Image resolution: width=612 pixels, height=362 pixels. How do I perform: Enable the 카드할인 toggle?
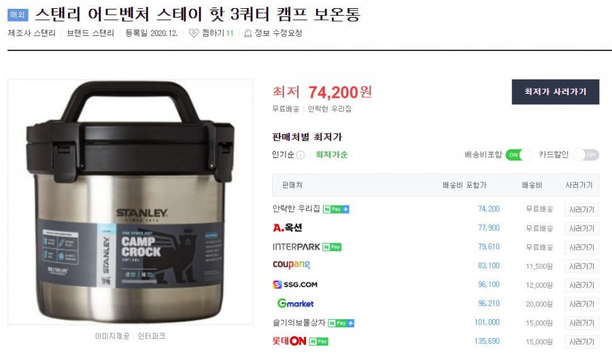click(x=586, y=155)
